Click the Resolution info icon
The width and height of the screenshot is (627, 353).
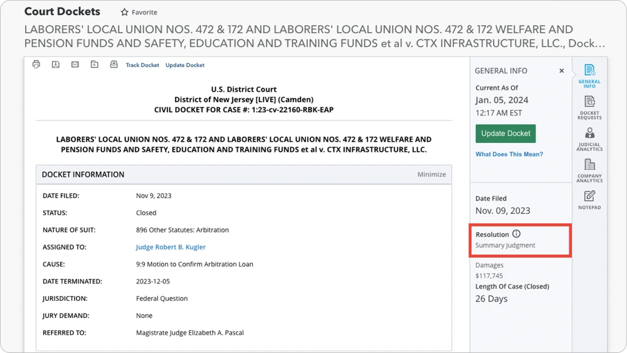point(517,234)
